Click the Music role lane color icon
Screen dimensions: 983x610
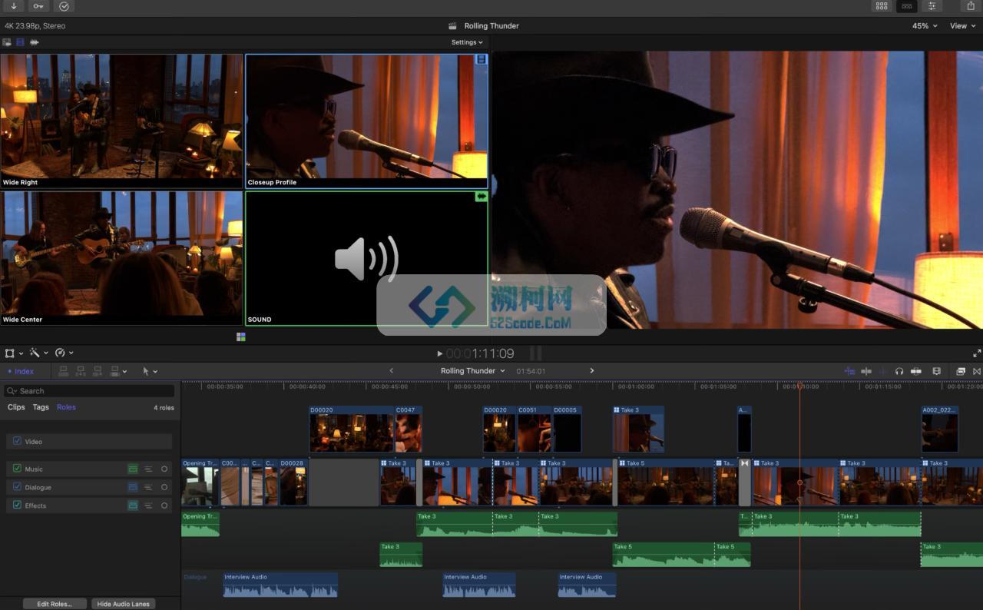(133, 469)
